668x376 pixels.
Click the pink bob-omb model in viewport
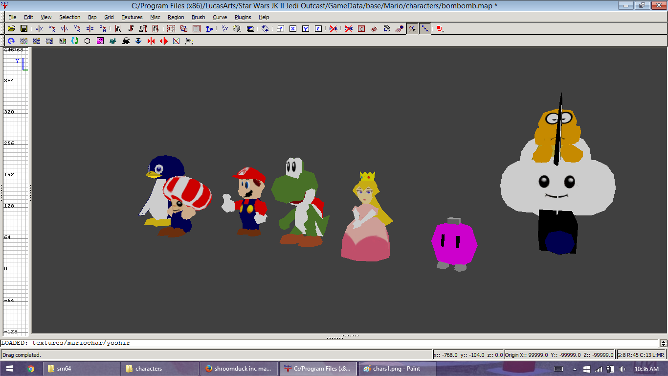454,244
